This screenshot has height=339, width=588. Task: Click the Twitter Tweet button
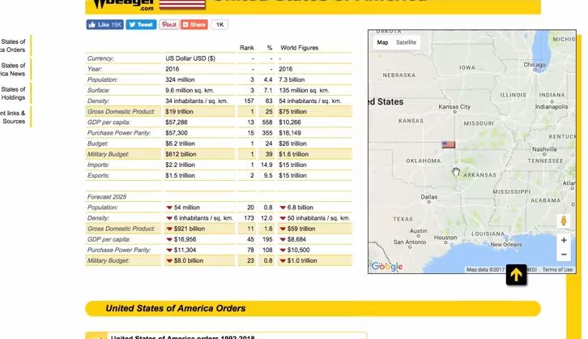[x=141, y=25]
